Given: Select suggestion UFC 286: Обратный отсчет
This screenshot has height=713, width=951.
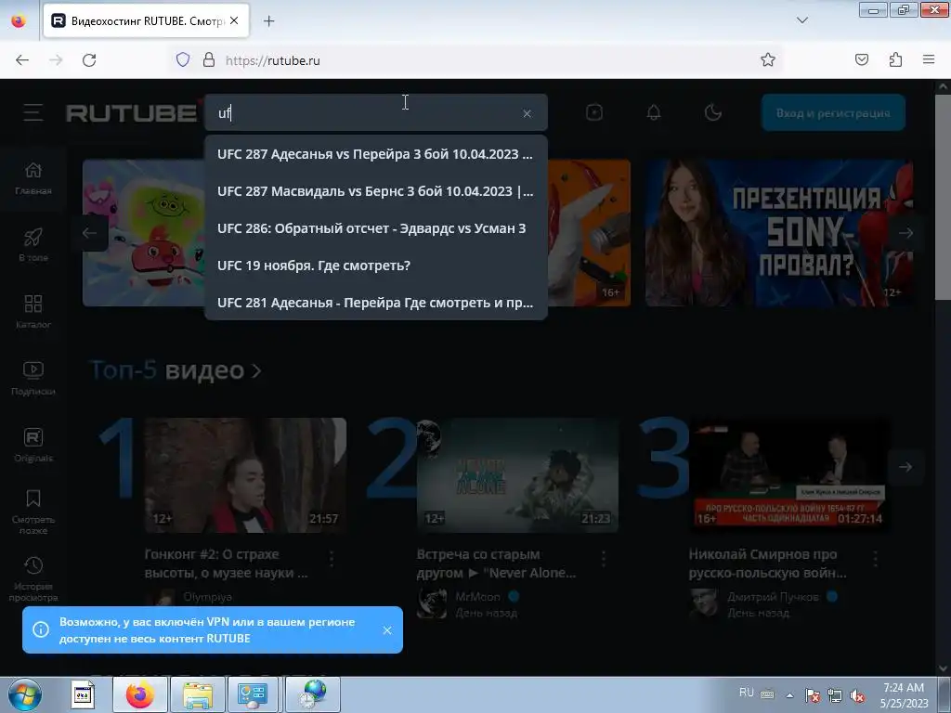Looking at the screenshot, I should [376, 228].
